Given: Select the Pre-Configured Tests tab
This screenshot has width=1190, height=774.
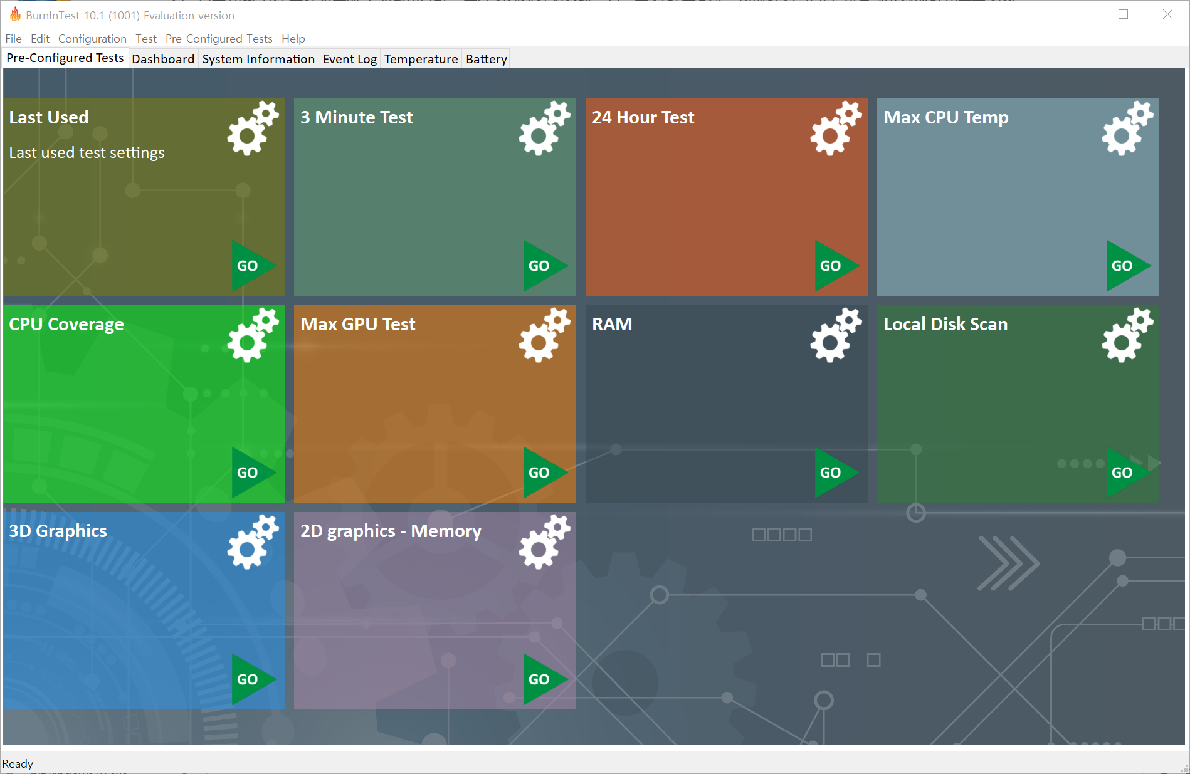Looking at the screenshot, I should click(65, 58).
